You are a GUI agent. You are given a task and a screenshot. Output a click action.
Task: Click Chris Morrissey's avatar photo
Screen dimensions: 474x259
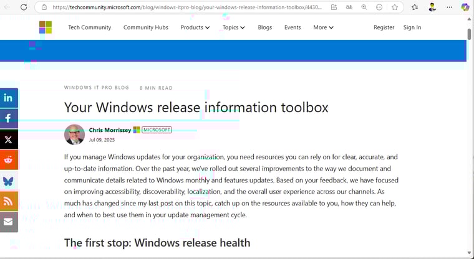point(74,134)
